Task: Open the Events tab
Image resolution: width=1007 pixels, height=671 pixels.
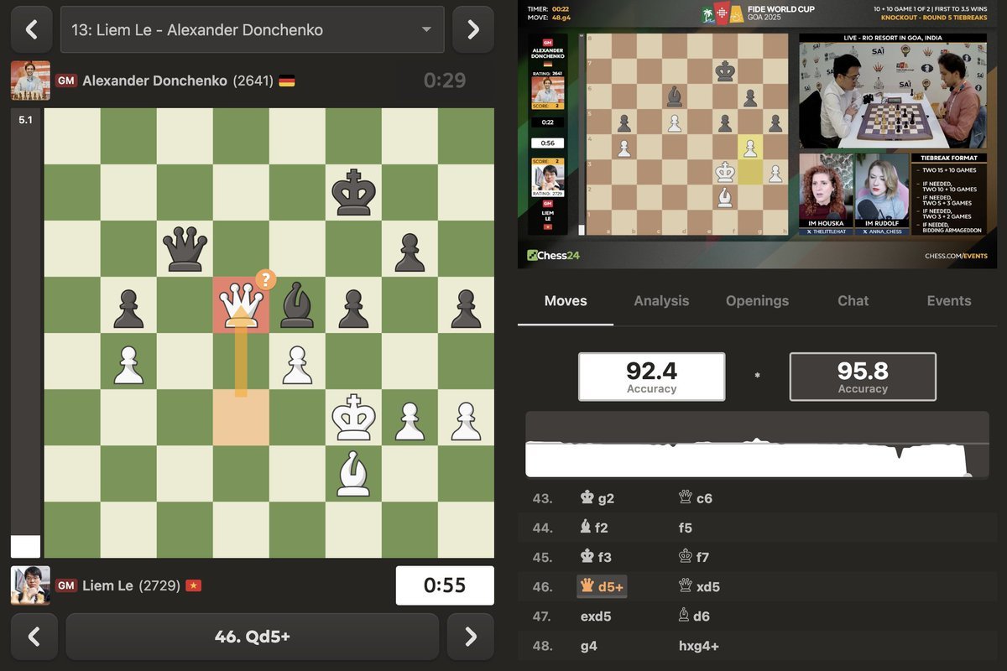Action: point(948,301)
